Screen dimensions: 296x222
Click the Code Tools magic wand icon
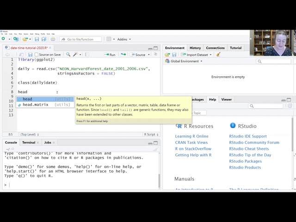tap(75, 55)
